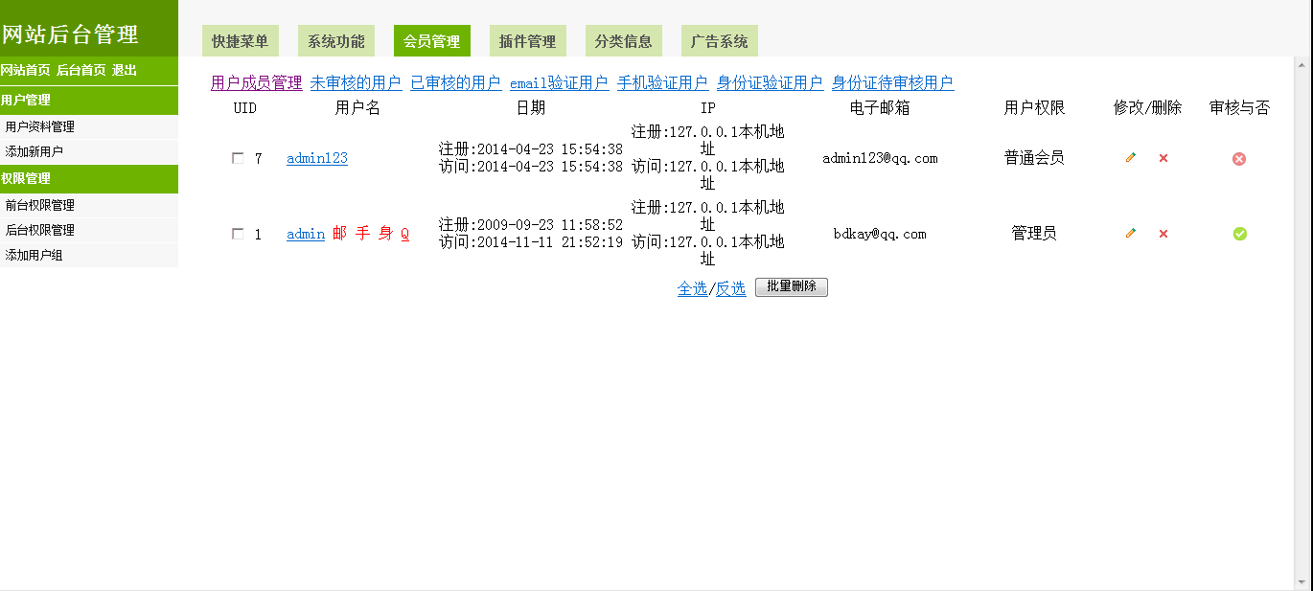The width and height of the screenshot is (1313, 591).
Task: Click red 手 marker beside admin
Action: [363, 234]
